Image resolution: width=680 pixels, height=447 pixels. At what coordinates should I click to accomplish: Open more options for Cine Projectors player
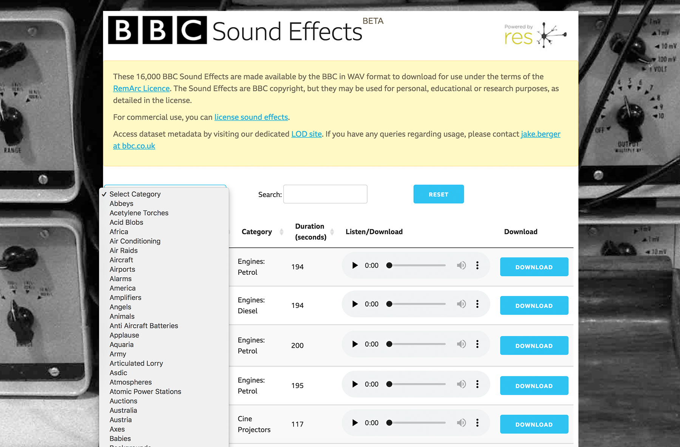pos(478,423)
